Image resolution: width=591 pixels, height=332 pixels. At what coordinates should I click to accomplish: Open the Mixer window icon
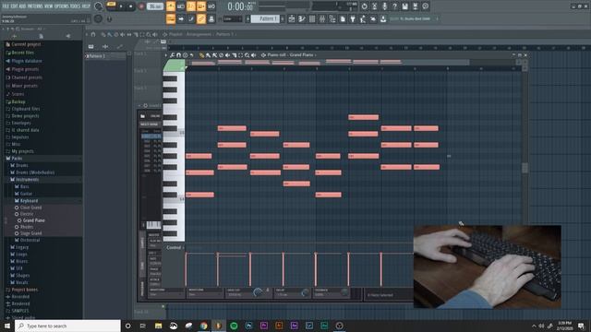pos(322,18)
